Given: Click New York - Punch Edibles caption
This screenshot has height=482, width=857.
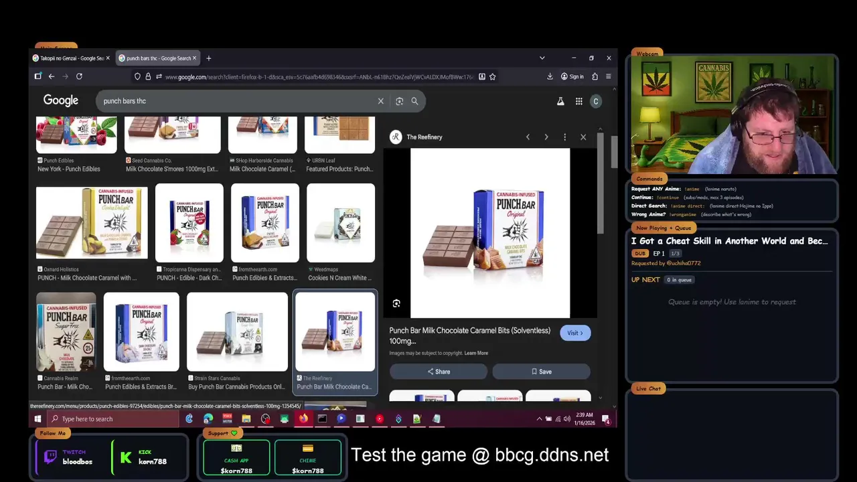Looking at the screenshot, I should (69, 169).
